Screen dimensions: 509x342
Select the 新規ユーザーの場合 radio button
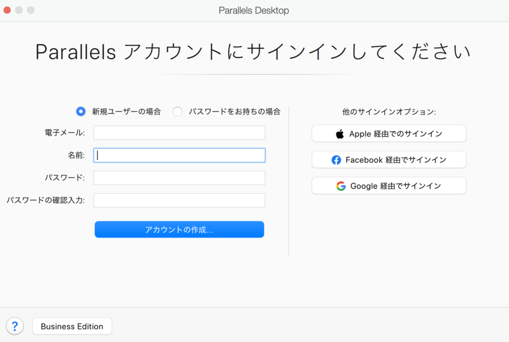[x=81, y=112]
